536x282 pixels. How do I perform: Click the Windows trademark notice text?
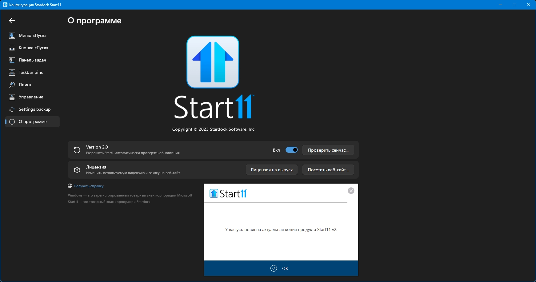click(x=130, y=195)
